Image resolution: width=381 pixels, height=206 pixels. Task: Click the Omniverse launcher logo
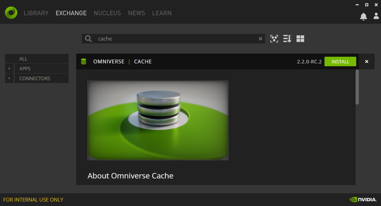click(11, 13)
